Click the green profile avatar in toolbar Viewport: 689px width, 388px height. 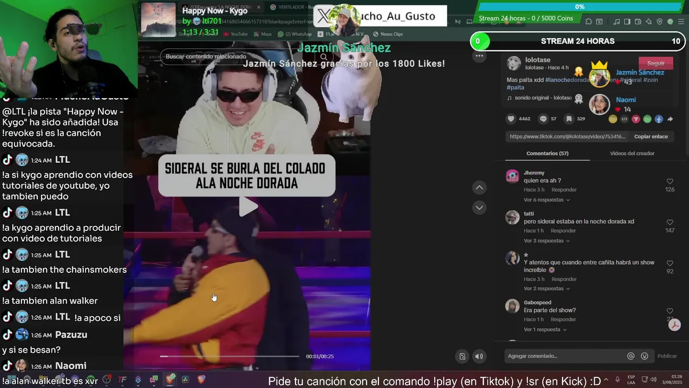[x=670, y=22]
